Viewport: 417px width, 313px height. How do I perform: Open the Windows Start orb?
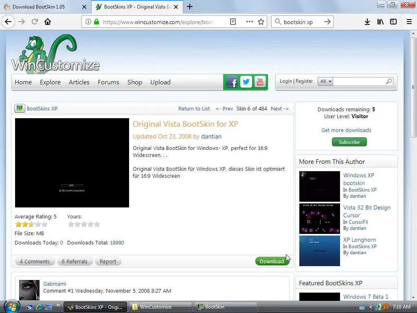pos(12,307)
